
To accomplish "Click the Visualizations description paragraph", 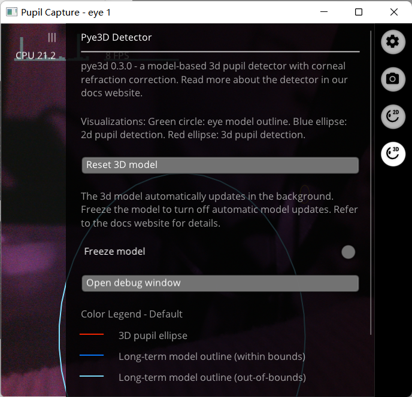I will (x=214, y=128).
